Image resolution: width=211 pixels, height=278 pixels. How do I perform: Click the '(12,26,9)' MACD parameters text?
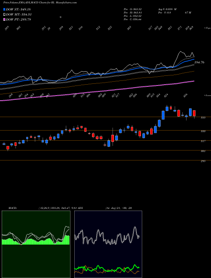[44, 208]
